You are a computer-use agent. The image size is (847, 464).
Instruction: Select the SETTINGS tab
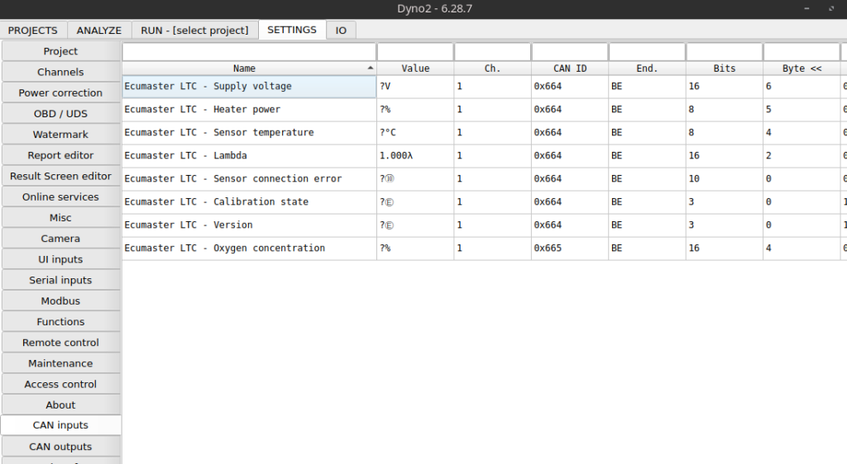pos(292,30)
